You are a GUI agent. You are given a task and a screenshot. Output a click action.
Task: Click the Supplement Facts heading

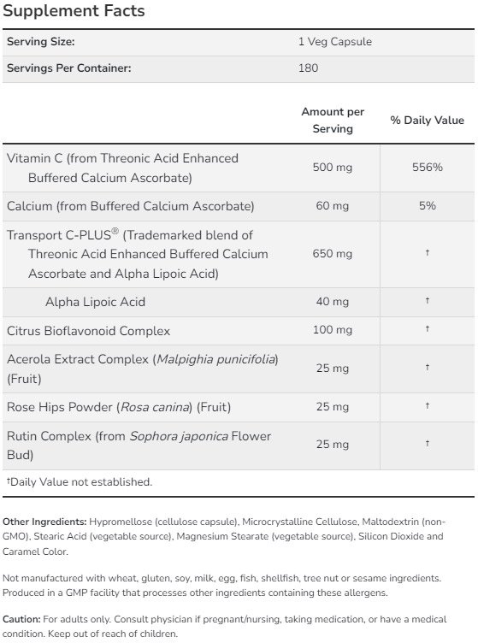pyautogui.click(x=74, y=11)
